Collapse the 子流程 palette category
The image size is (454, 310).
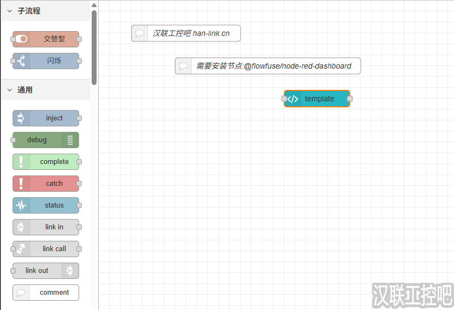(x=10, y=11)
